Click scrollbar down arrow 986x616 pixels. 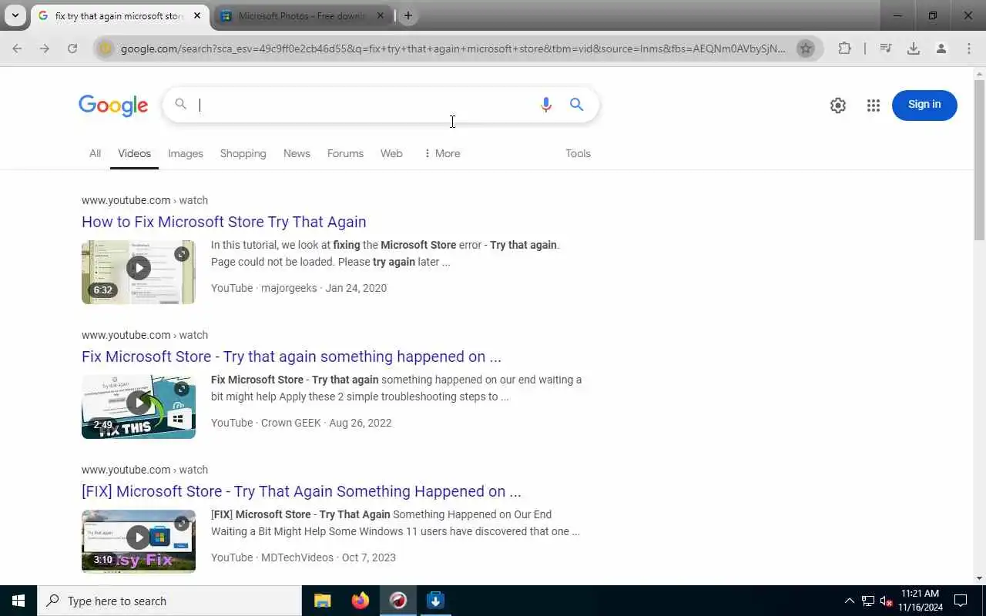tap(979, 578)
